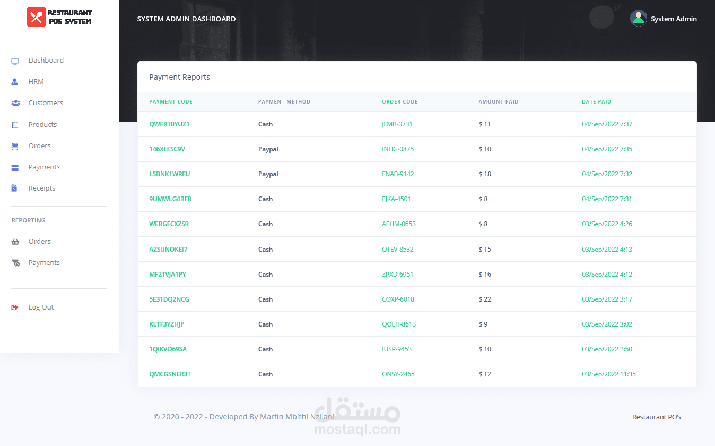The height and width of the screenshot is (446, 715).
Task: Click the Reporting Orders basket icon
Action: [x=15, y=242]
